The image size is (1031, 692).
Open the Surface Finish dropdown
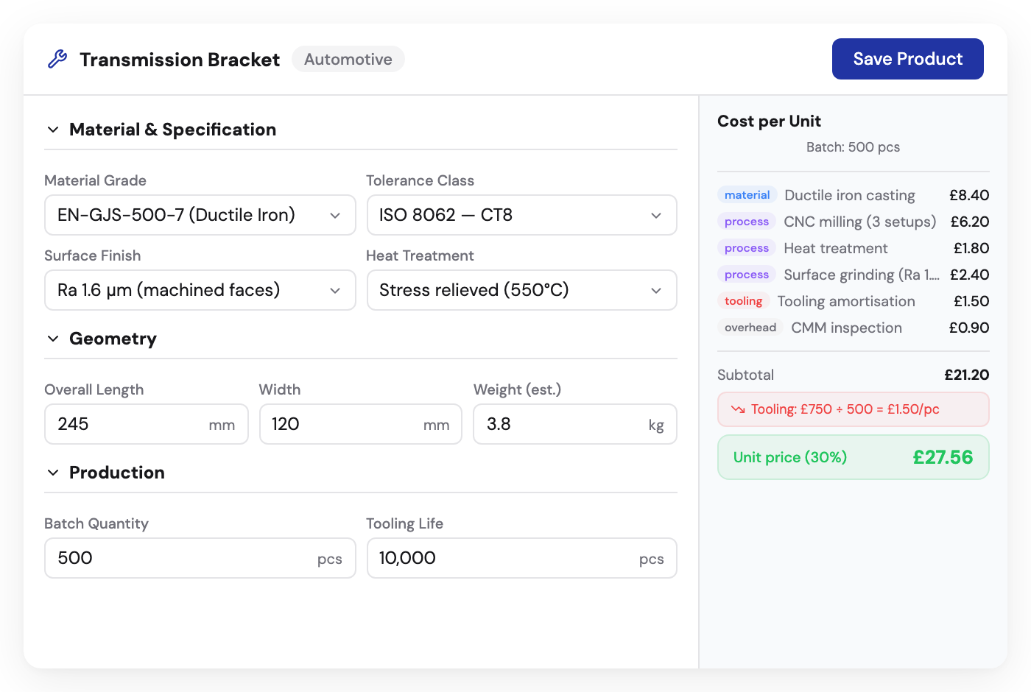coord(200,290)
